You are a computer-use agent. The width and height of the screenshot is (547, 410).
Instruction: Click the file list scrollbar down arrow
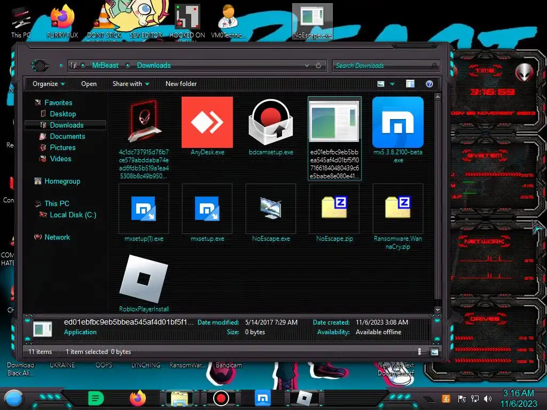point(437,310)
